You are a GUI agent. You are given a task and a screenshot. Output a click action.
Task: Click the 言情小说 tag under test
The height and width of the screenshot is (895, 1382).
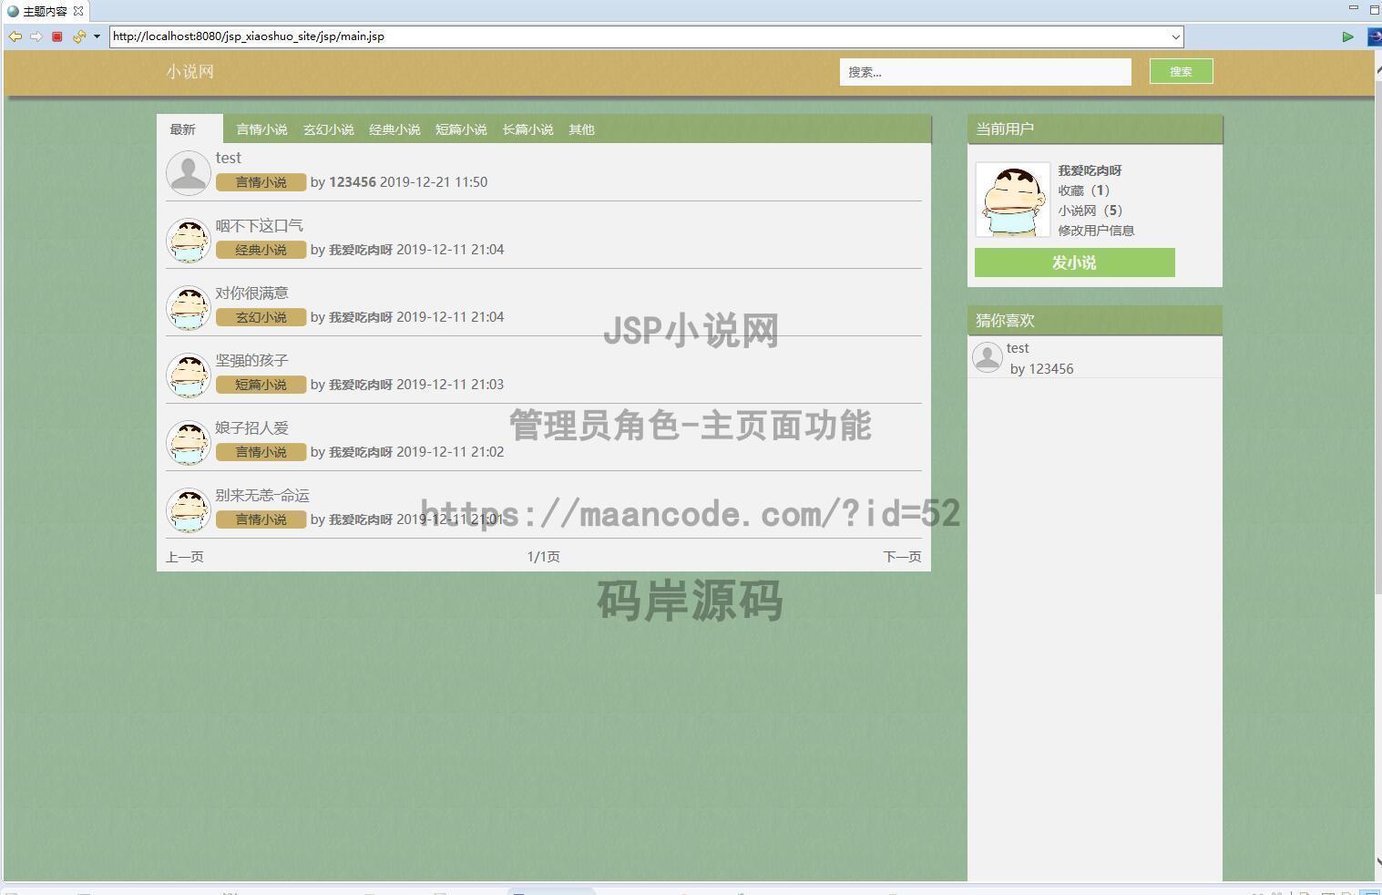(x=261, y=182)
